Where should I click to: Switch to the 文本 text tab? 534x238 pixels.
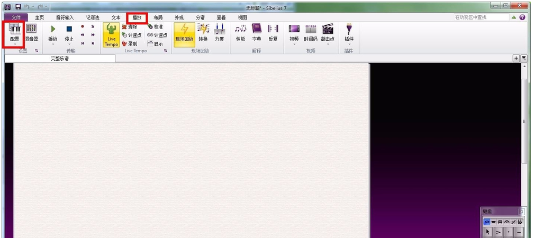116,17
